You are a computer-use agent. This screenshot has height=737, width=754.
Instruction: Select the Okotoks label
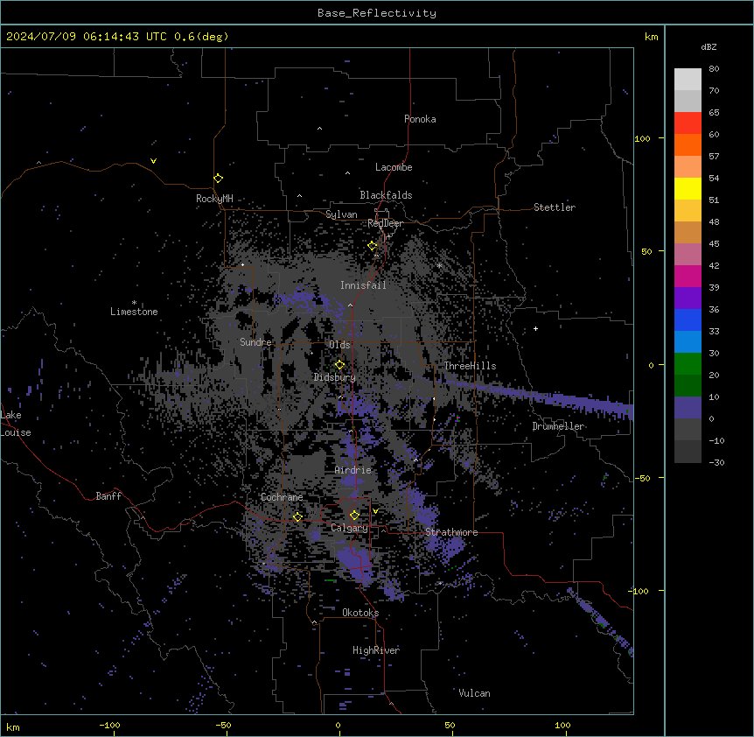click(360, 613)
